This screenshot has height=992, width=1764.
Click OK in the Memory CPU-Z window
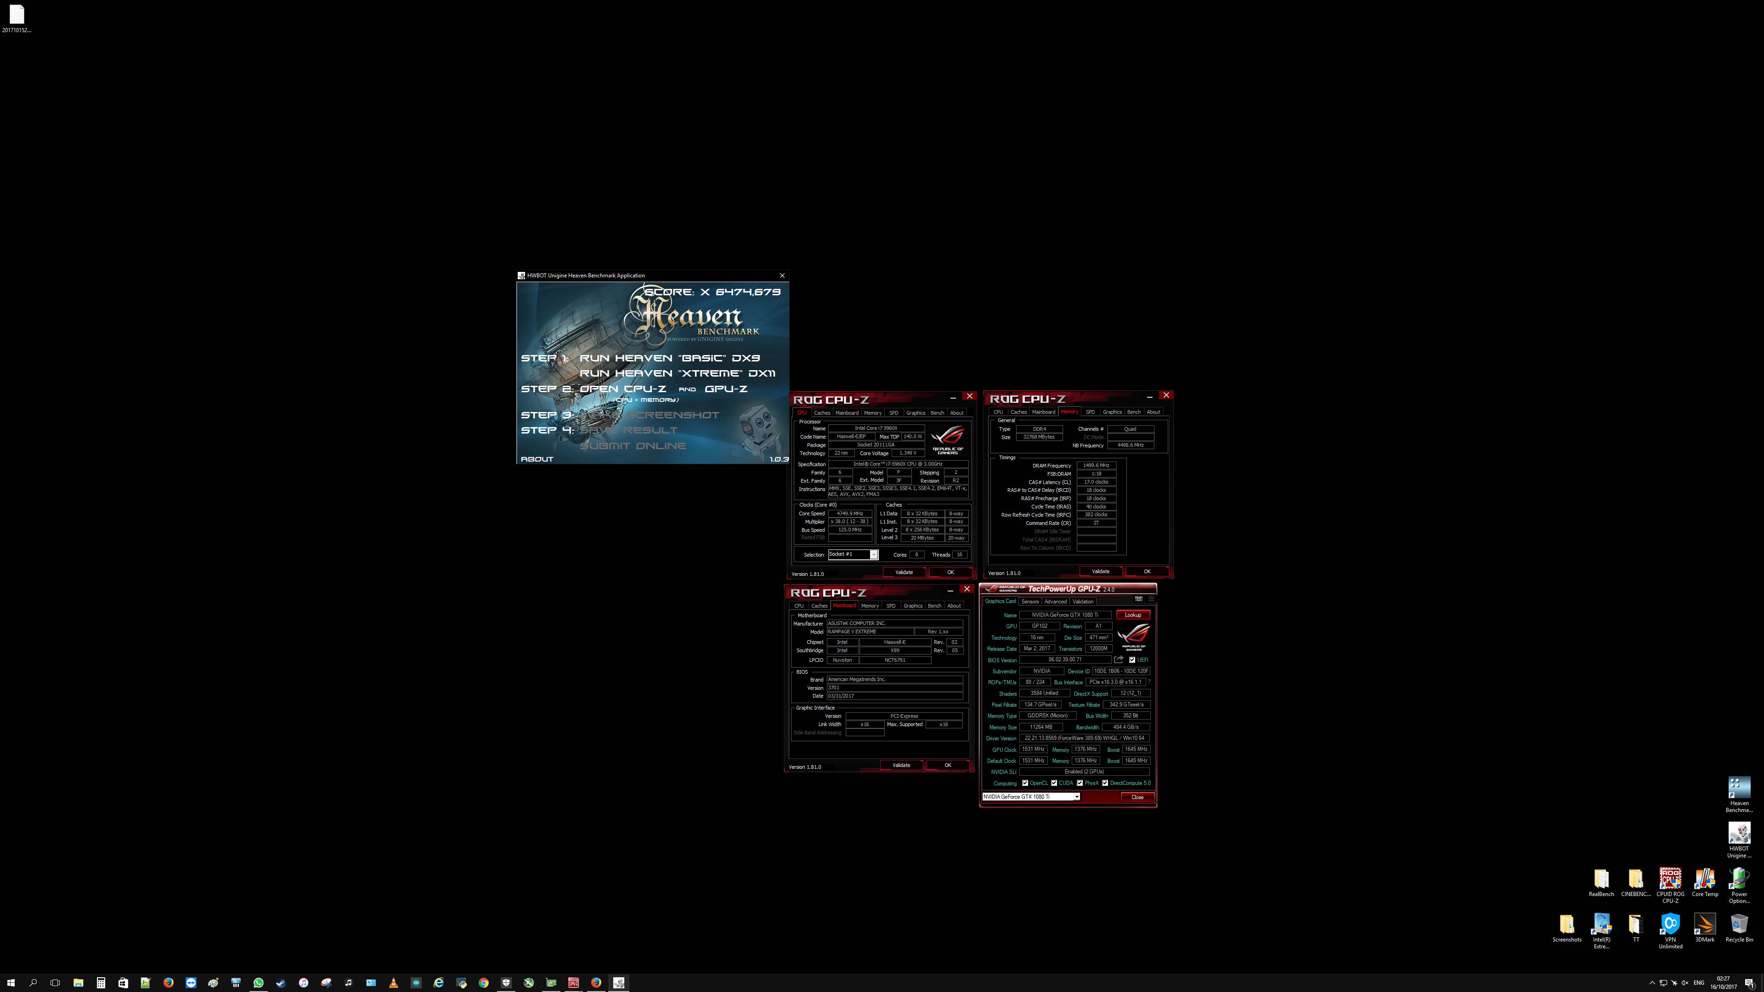point(1147,572)
